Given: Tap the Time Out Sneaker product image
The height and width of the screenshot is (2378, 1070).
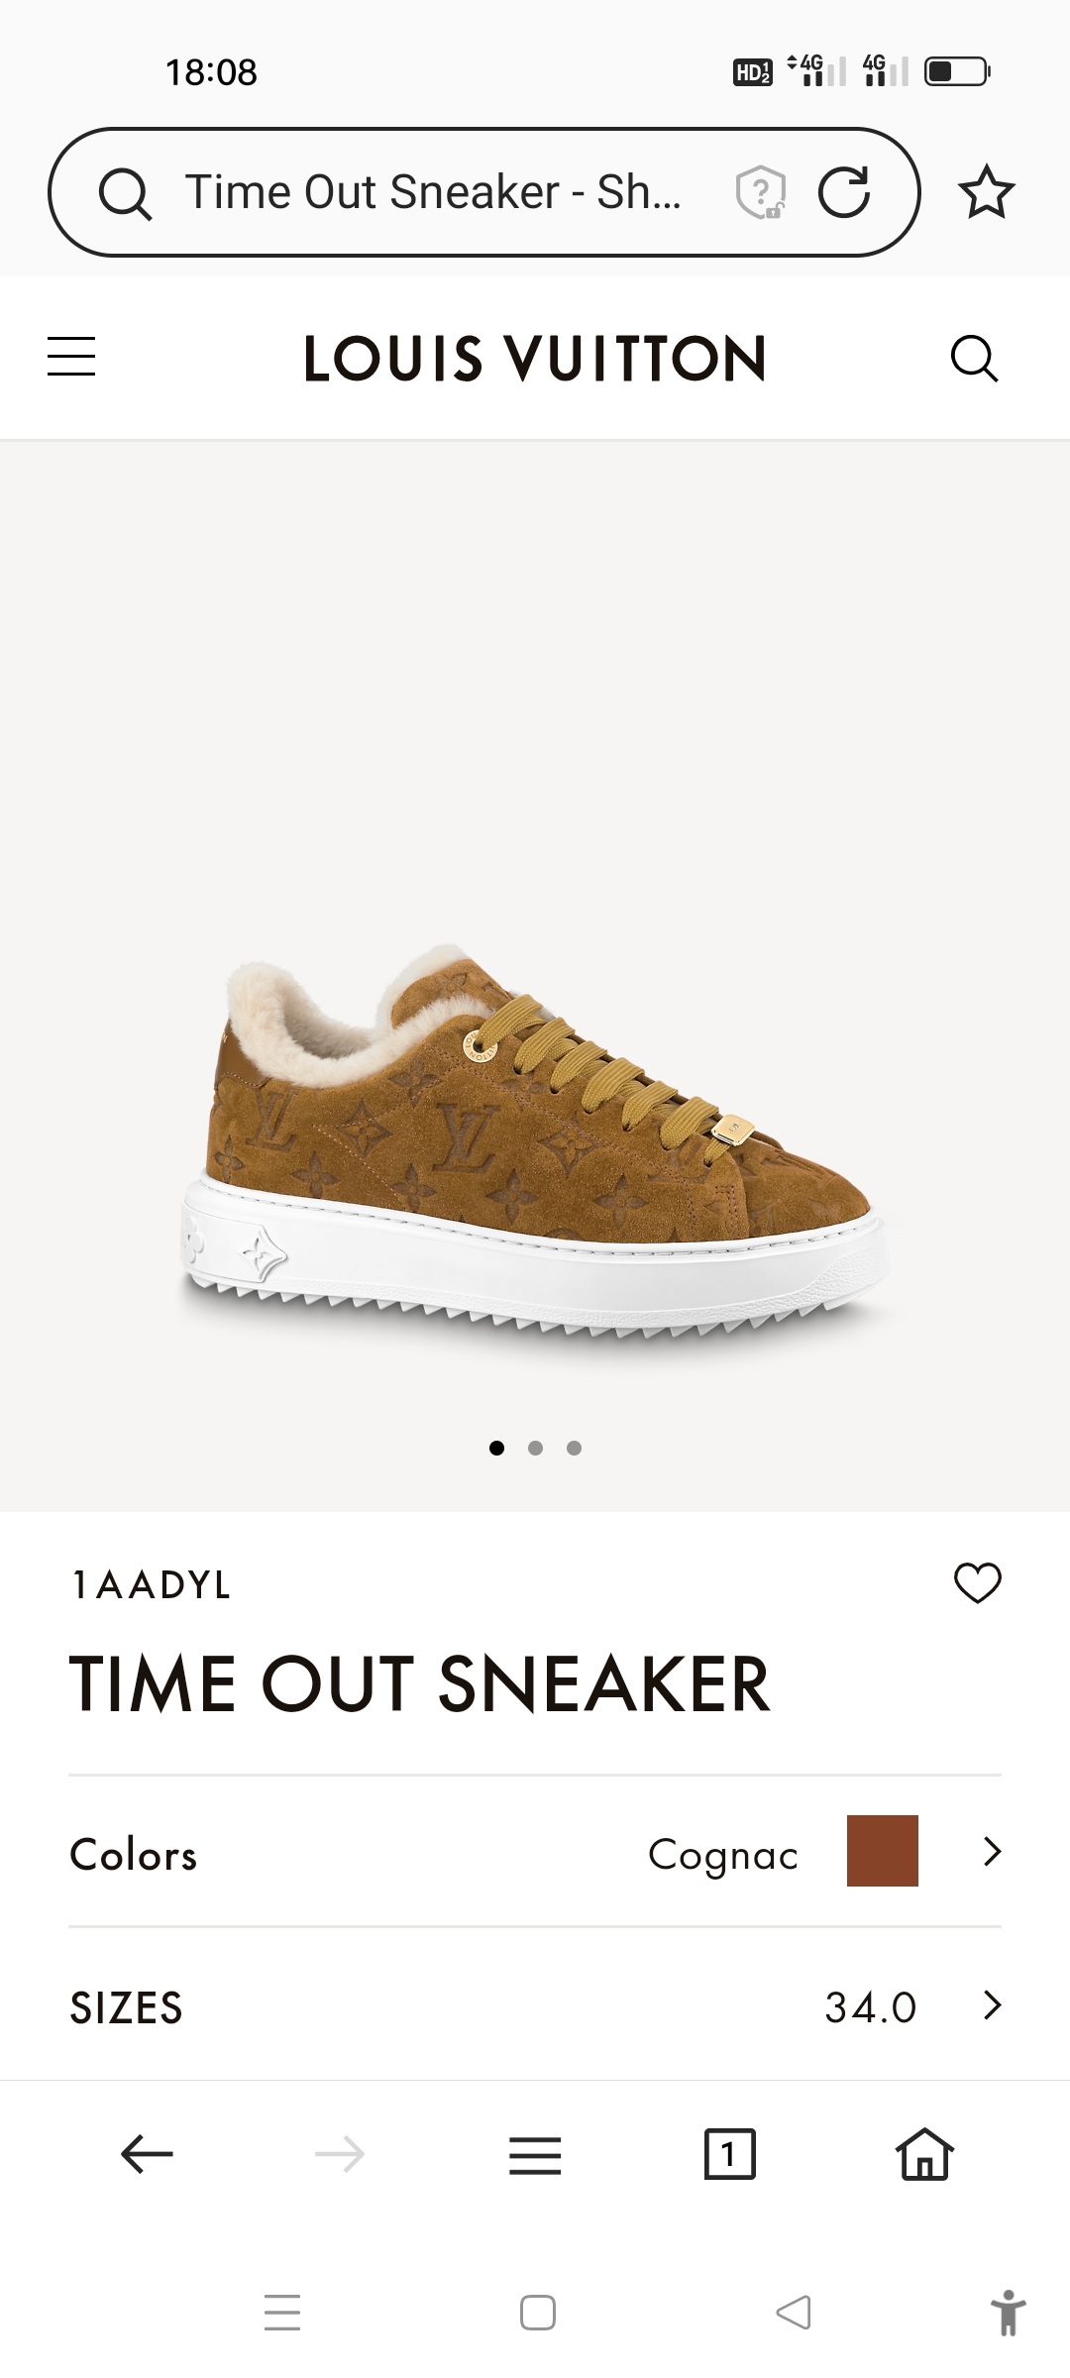Looking at the screenshot, I should click(535, 1139).
